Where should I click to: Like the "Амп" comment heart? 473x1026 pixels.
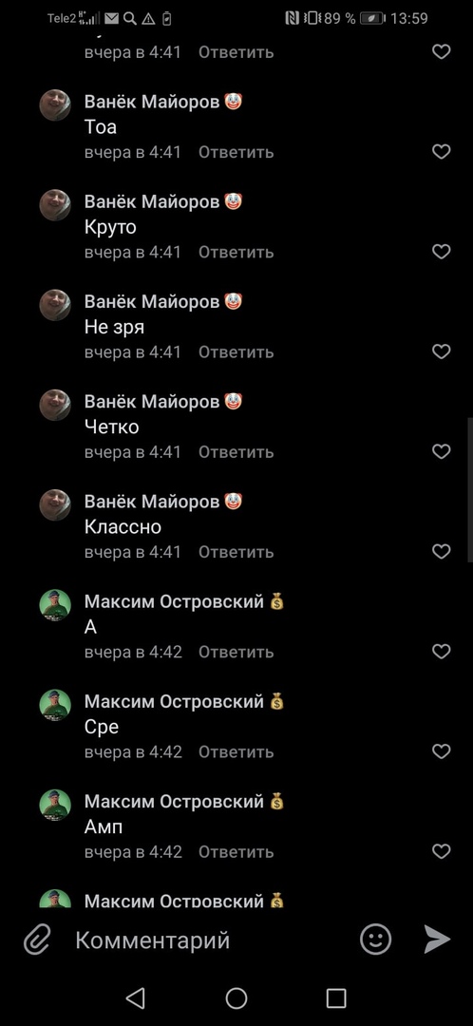point(442,851)
